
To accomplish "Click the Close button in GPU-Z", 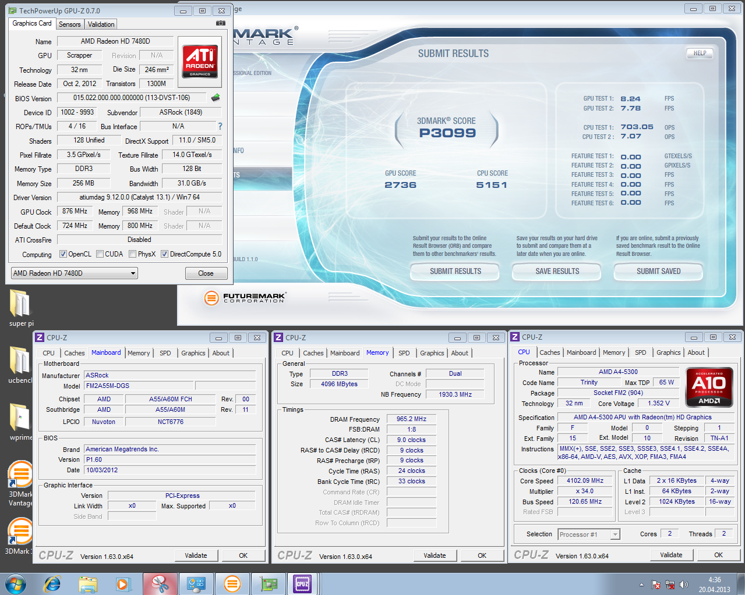I will click(206, 273).
